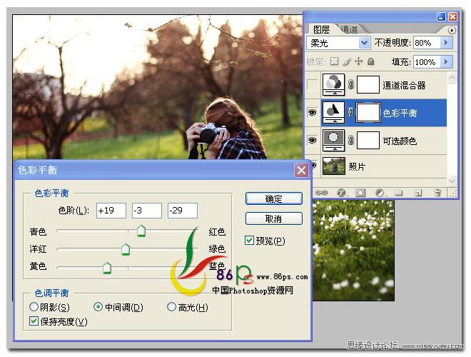Select the 色彩平衡 layer mask thumbnail
The image size is (471, 357).
pyautogui.click(x=368, y=112)
